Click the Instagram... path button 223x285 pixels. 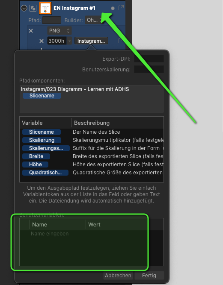(91, 41)
